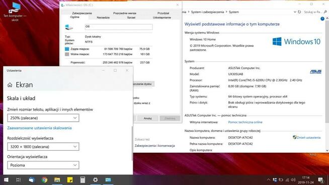Open the address bar history dropdown arrow
329x185 pixels.
coord(295,12)
